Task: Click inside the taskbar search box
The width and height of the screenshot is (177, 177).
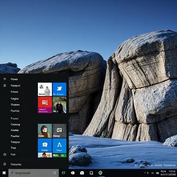Action: 33,173
